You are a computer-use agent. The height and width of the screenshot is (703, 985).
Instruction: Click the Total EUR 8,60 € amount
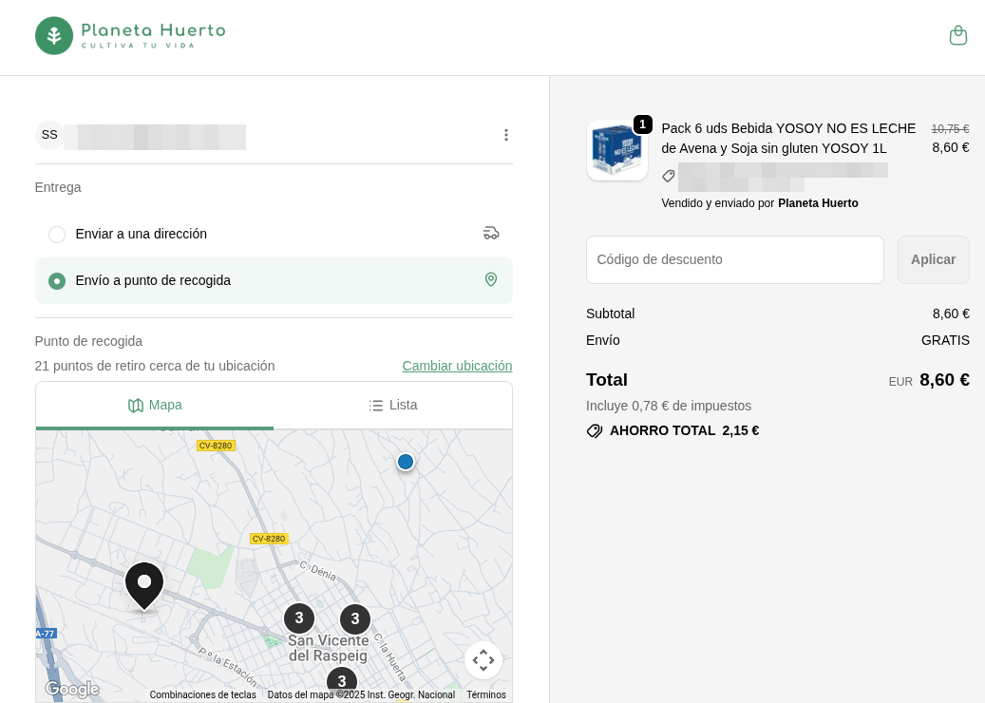pyautogui.click(x=928, y=380)
